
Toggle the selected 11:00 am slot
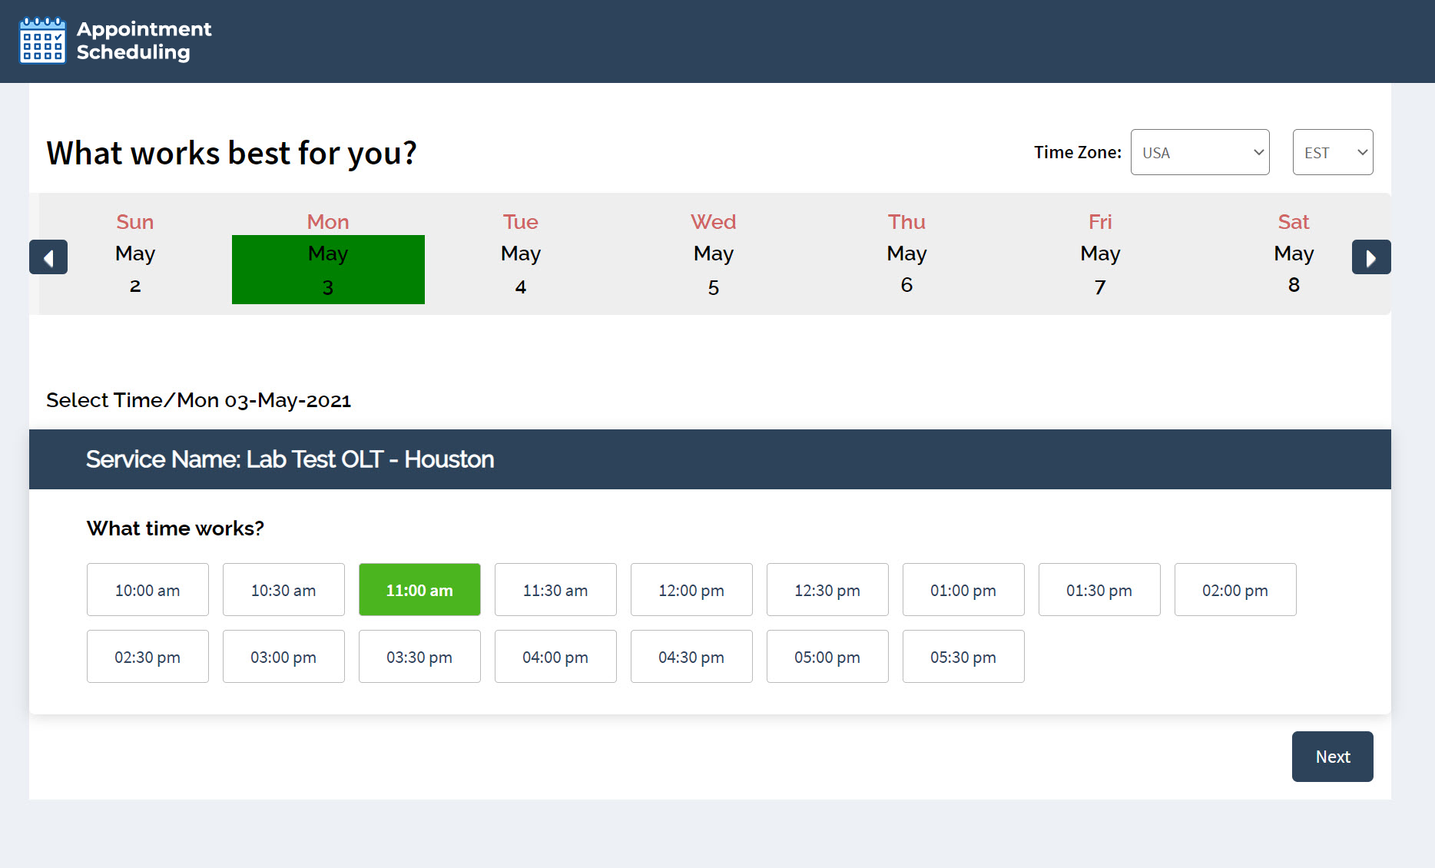tap(419, 590)
